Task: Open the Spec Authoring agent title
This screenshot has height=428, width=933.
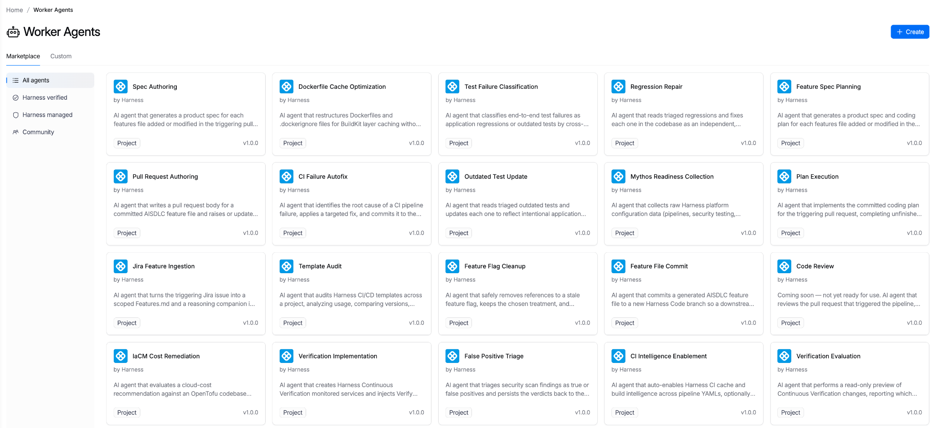Action: coord(155,87)
